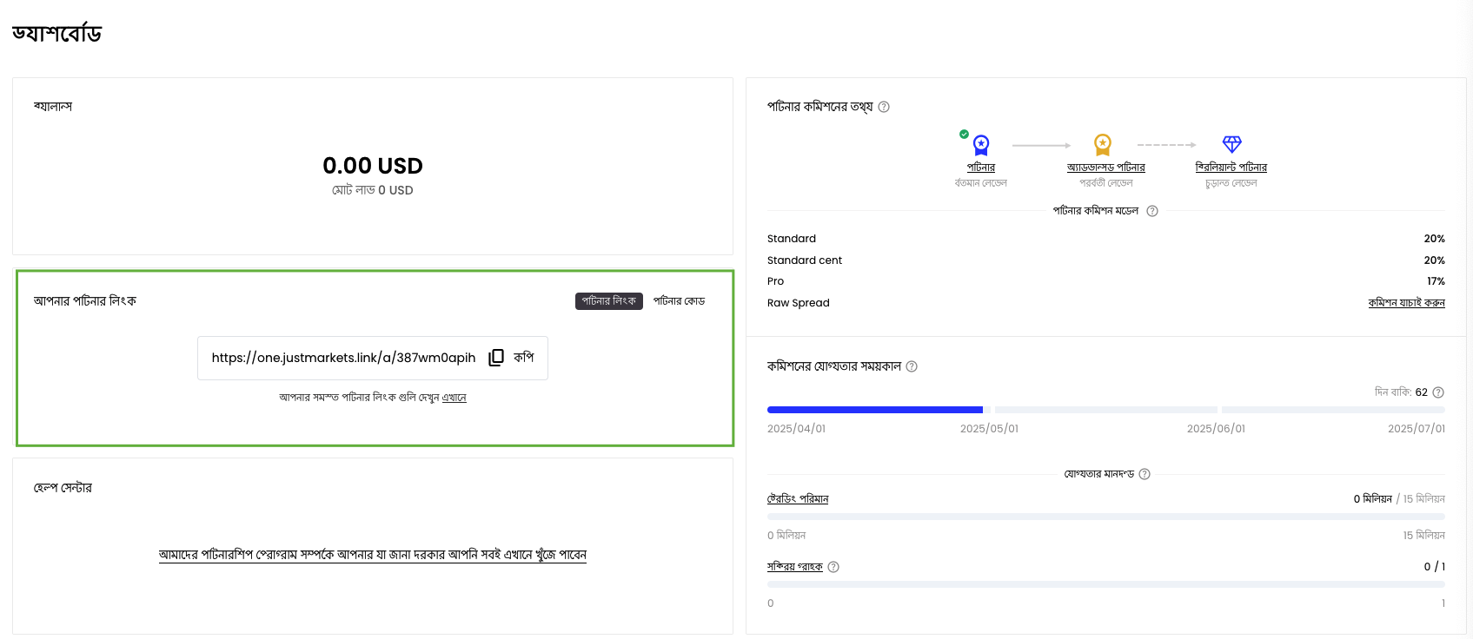Click the বর্তমান লেভেল caption

click(x=981, y=183)
